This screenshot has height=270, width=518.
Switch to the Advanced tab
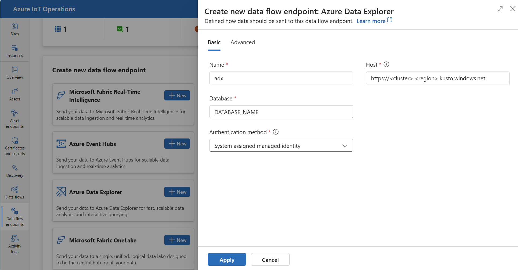tap(243, 42)
